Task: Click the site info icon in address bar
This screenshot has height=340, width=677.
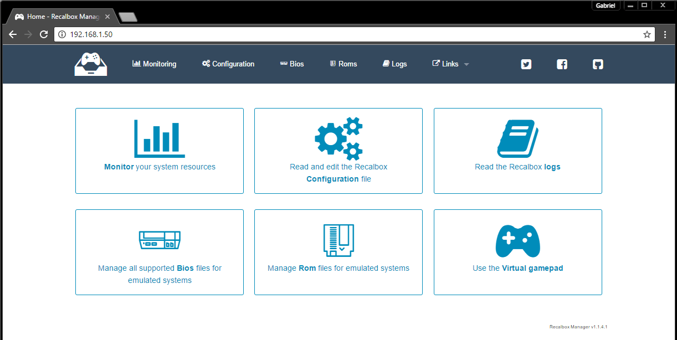Action: tap(62, 34)
